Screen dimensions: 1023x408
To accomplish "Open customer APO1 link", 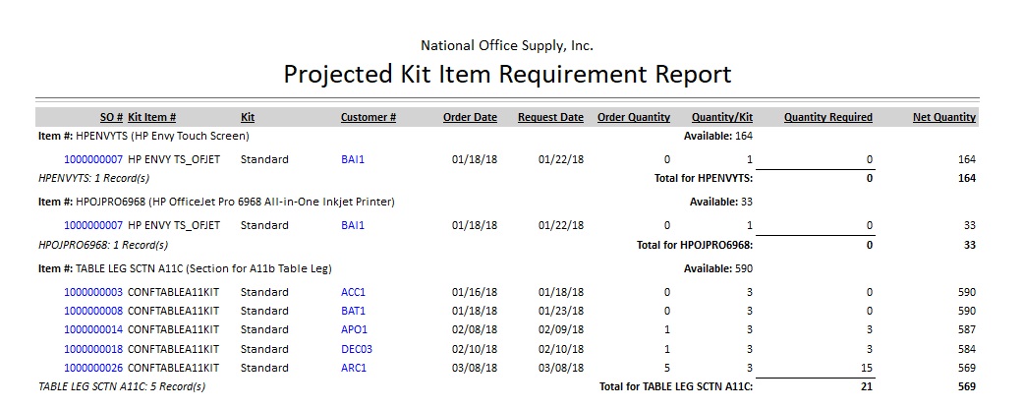I will [354, 329].
